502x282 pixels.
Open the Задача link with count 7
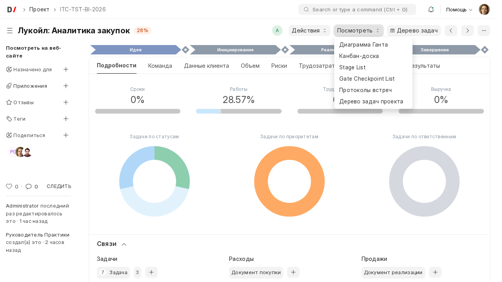tap(113, 273)
